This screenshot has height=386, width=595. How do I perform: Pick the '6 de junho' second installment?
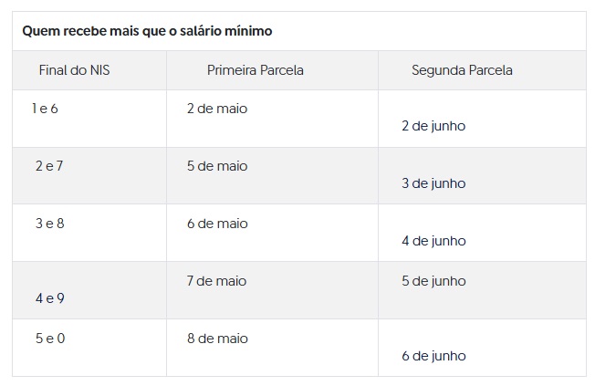[x=433, y=356]
